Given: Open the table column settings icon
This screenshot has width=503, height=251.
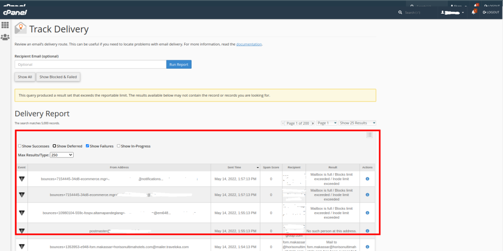Looking at the screenshot, I should pyautogui.click(x=369, y=135).
